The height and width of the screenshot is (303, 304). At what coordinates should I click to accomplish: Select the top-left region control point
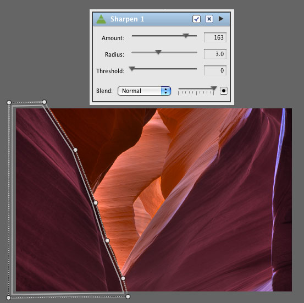[9, 102]
